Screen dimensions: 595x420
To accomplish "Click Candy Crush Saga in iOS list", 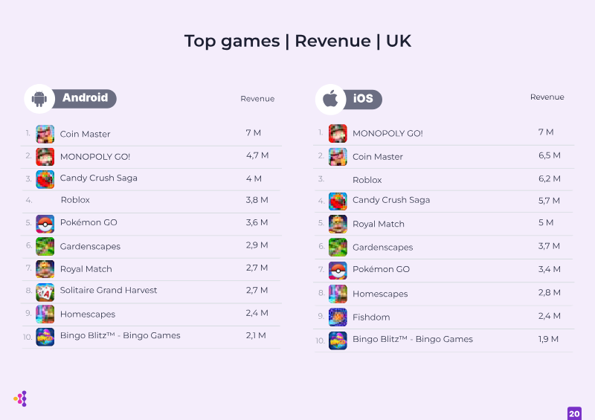I will pos(390,200).
